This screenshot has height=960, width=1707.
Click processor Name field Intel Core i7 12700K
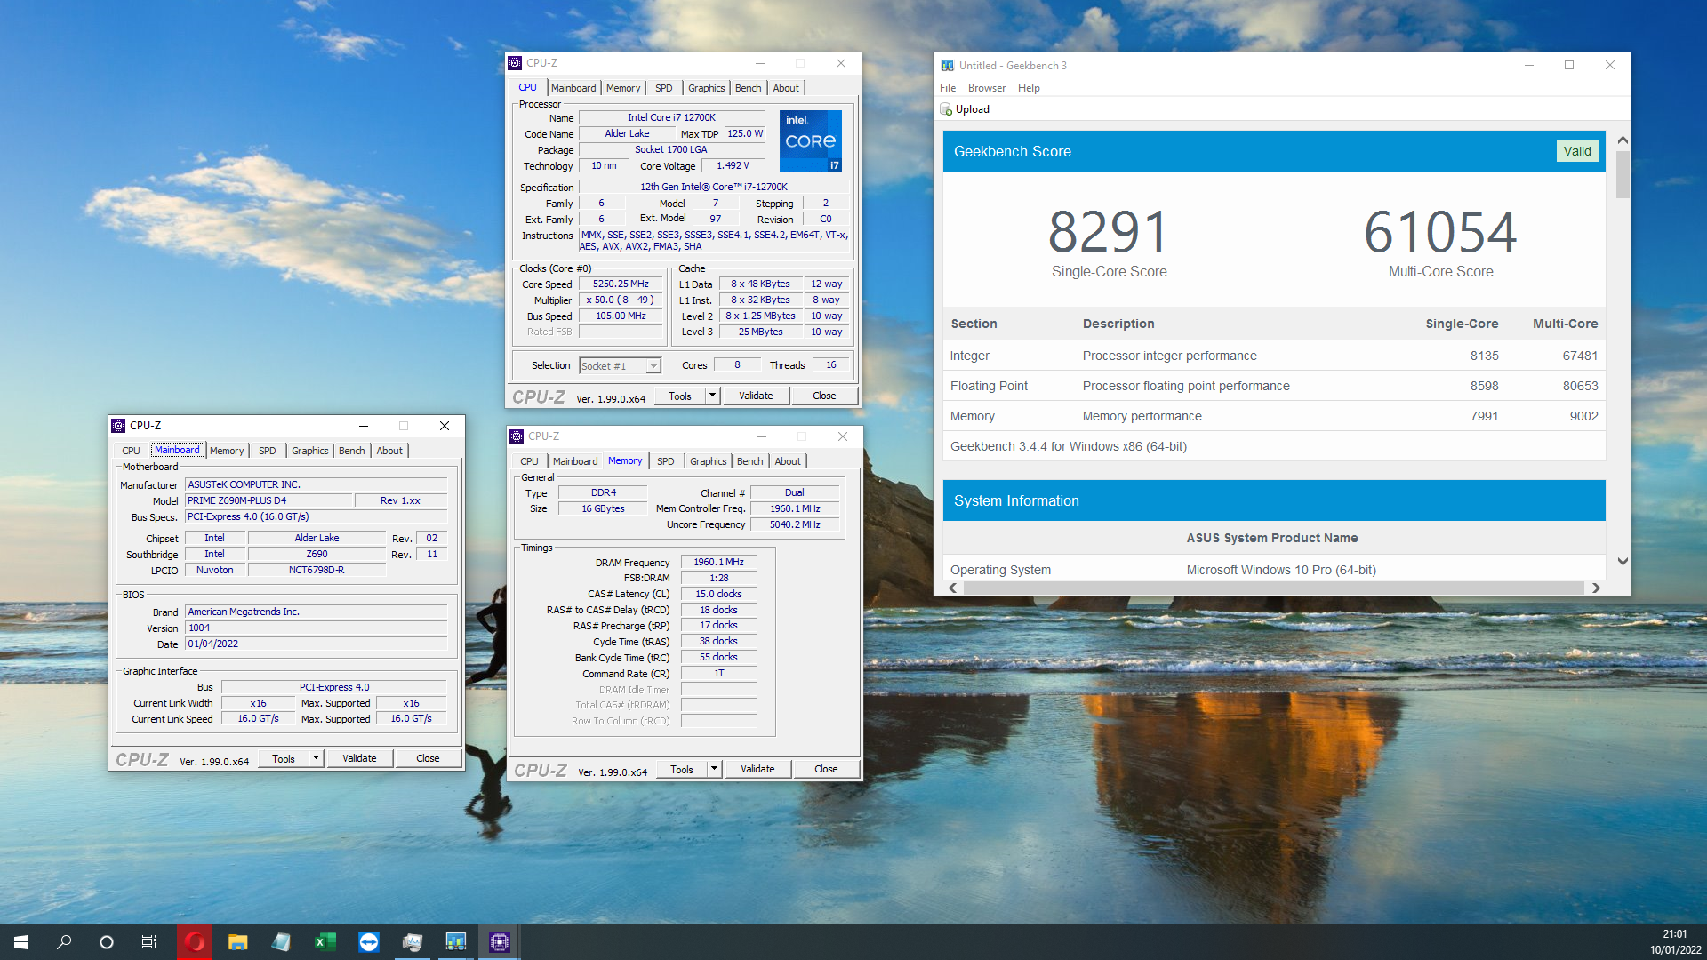[671, 117]
